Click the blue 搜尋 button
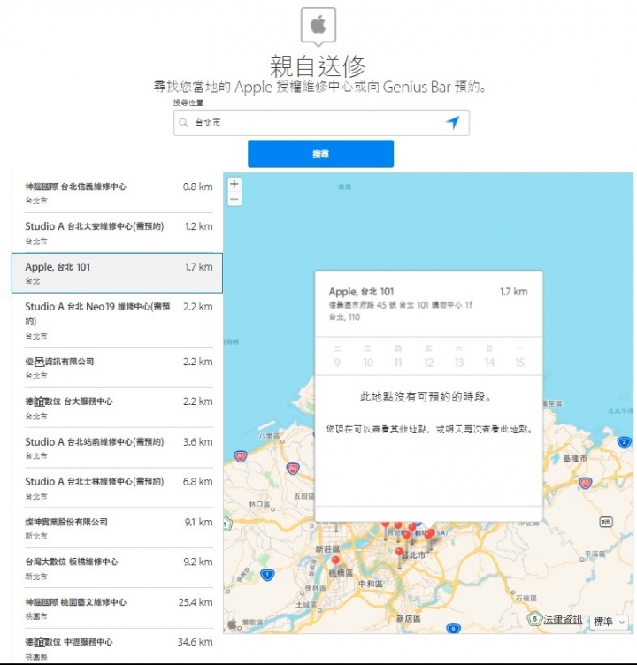637x665 pixels. click(x=321, y=154)
